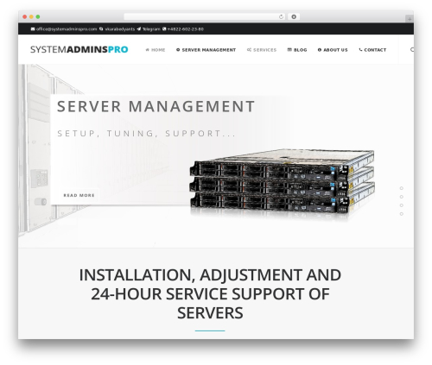The image size is (432, 365).
Task: Reload the page with the browser refresh icon
Action: [281, 17]
